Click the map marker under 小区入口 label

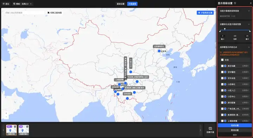[x=131, y=72]
